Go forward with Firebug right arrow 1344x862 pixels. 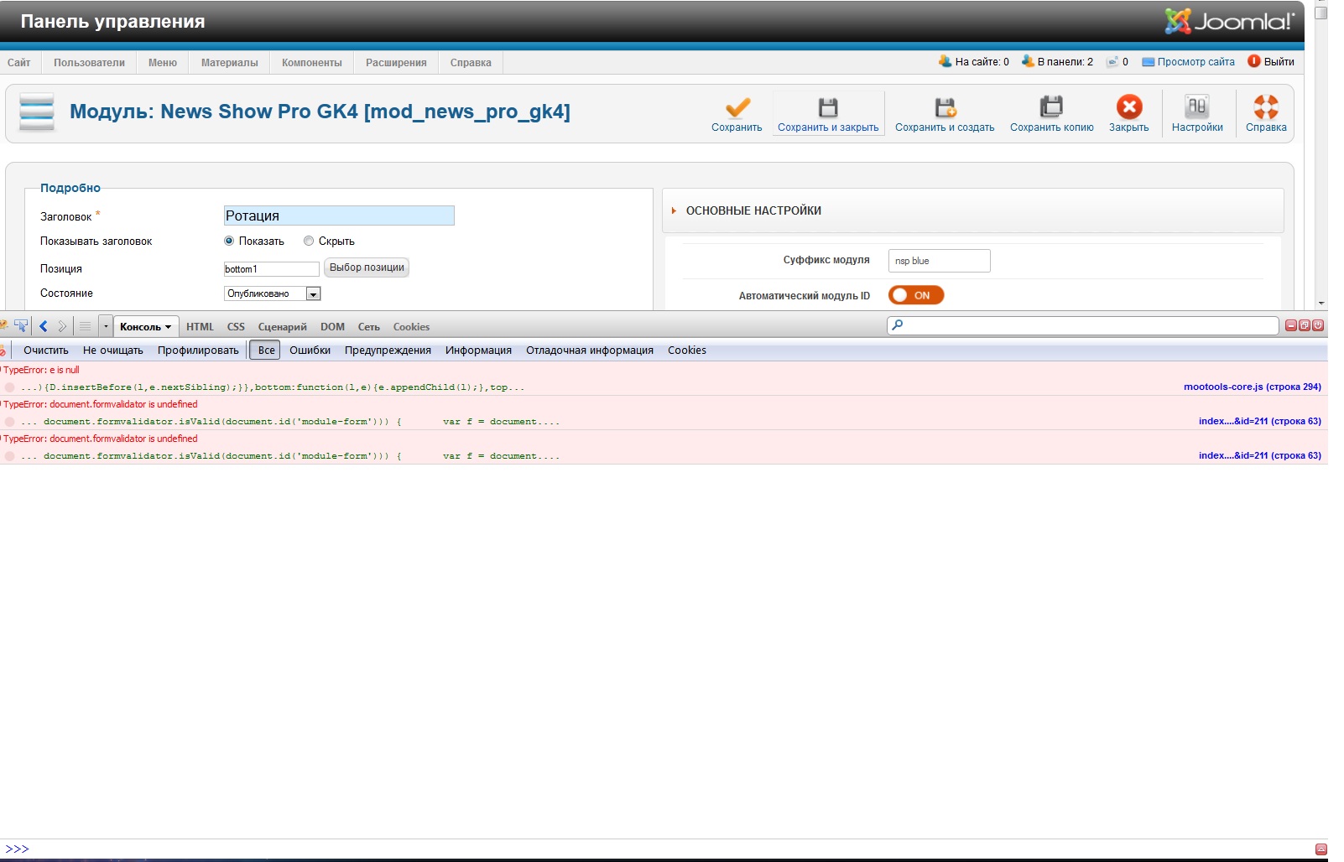pos(62,326)
